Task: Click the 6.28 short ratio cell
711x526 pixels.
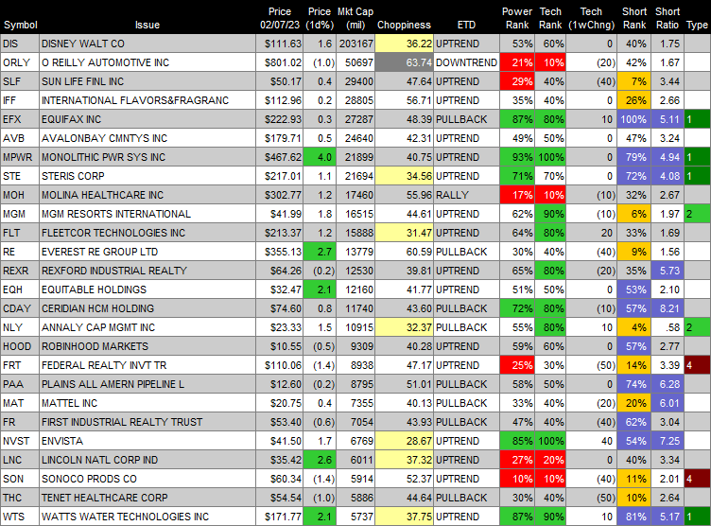Action: click(x=668, y=384)
